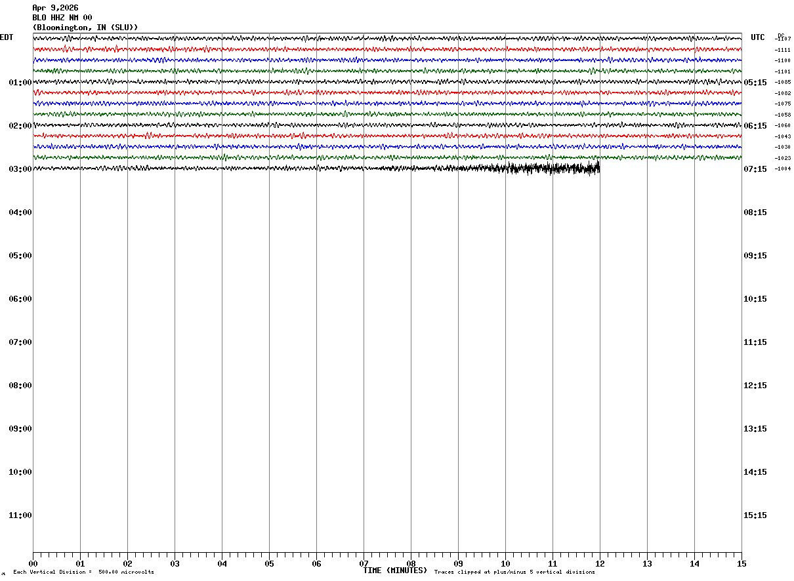
Task: Click minute tick label '09' on time axis
Action: tap(458, 564)
